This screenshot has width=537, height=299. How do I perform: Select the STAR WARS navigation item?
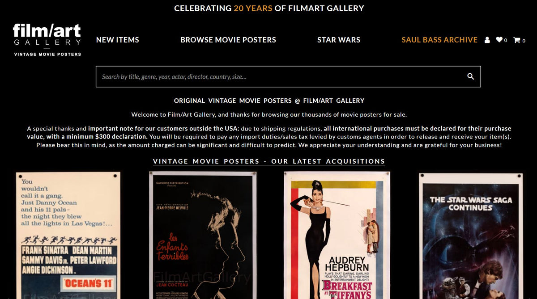(x=339, y=40)
